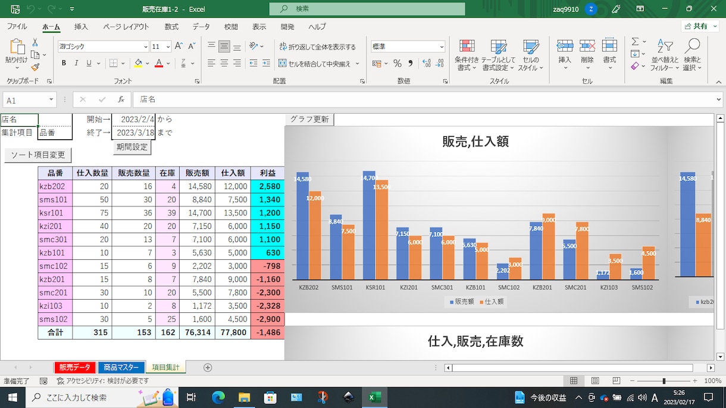Screen dimensions: 726x408
Task: Select the Format Painter brush
Action: tap(35, 67)
